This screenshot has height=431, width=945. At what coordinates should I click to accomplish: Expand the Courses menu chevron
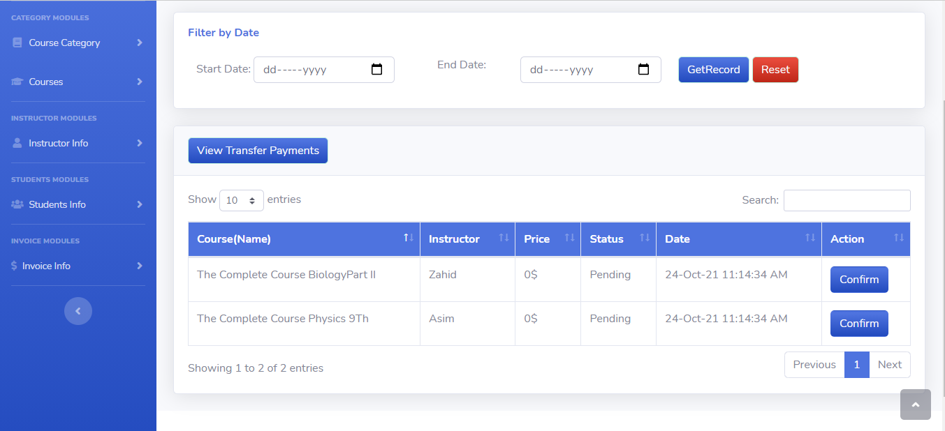140,82
